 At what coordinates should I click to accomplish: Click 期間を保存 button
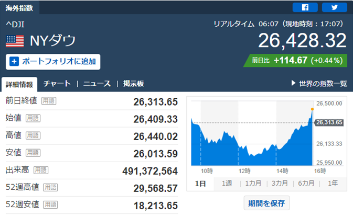click(x=266, y=203)
